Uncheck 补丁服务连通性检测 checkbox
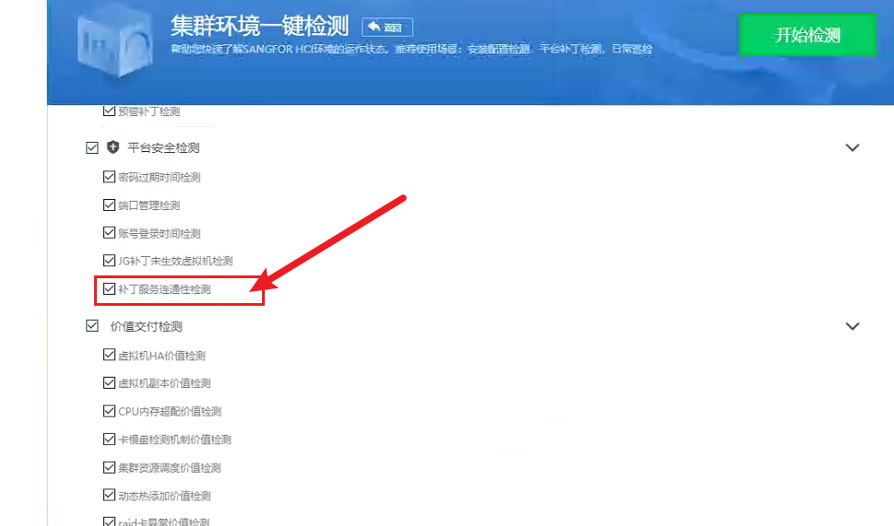The image size is (894, 526). [109, 288]
